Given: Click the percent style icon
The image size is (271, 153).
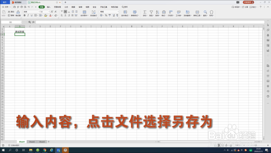Looking at the screenshot, I should coord(106,15).
